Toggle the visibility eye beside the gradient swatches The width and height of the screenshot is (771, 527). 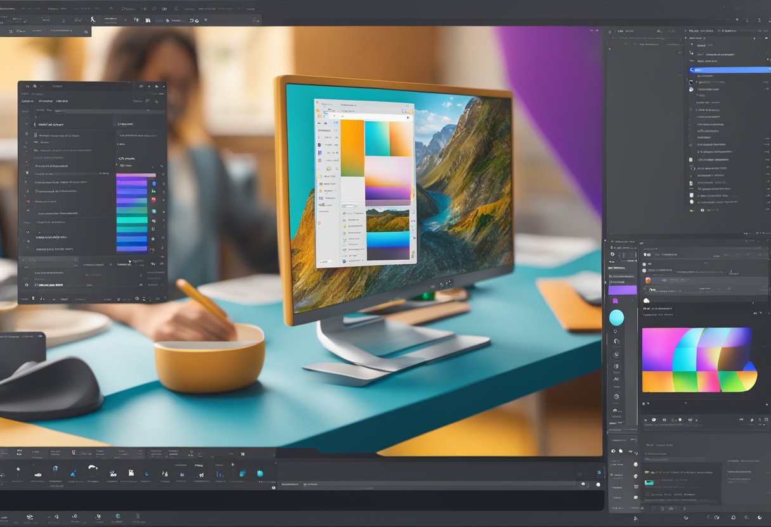pyautogui.click(x=154, y=220)
